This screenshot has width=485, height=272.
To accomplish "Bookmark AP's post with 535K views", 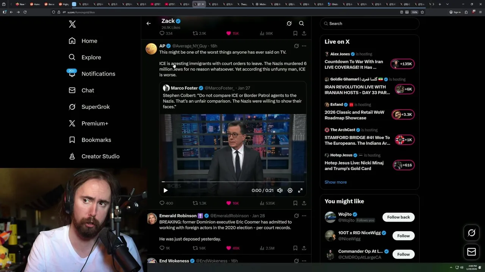I will (x=295, y=203).
